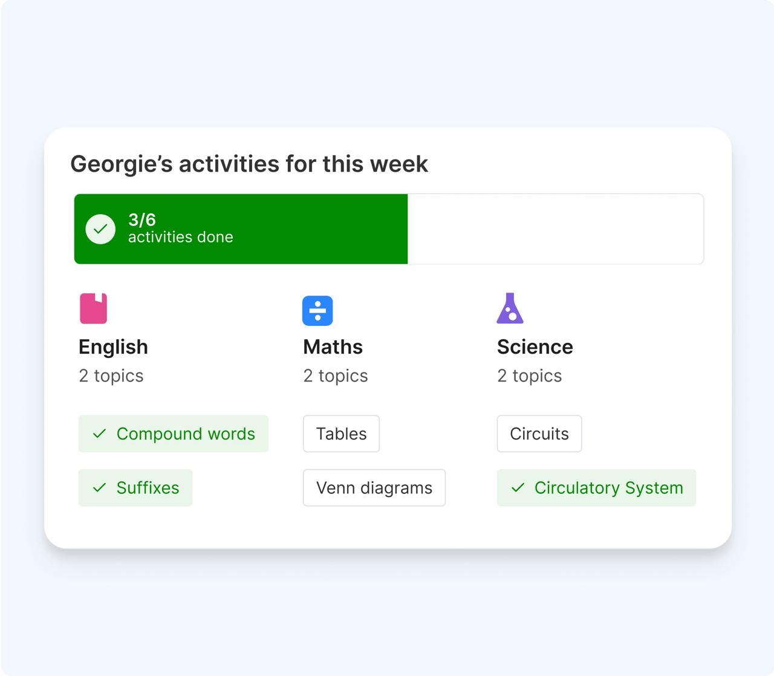Select the Science subject heading
This screenshot has width=774, height=676.
point(535,347)
